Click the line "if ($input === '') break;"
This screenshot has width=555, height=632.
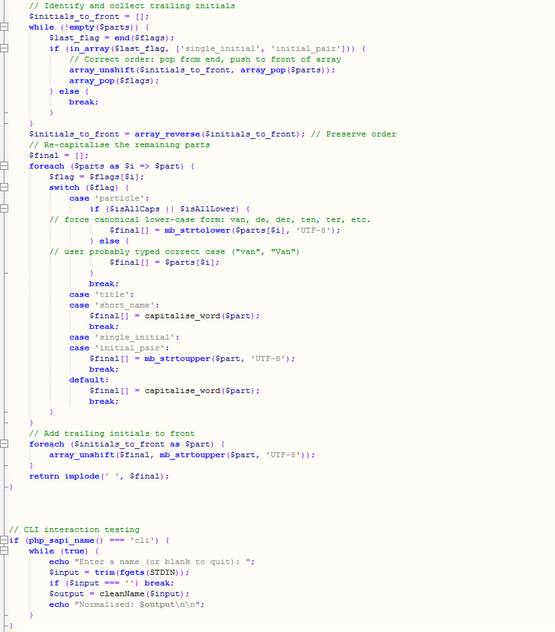pos(112,583)
